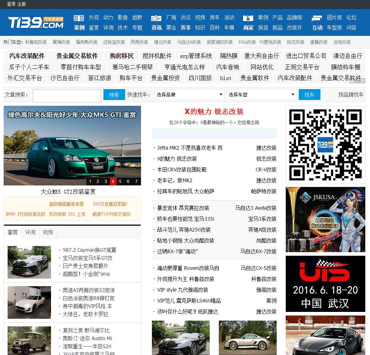Click 威虎TUV升级不加价 promo link
This screenshot has width=370, height=355.
pyautogui.click(x=111, y=214)
